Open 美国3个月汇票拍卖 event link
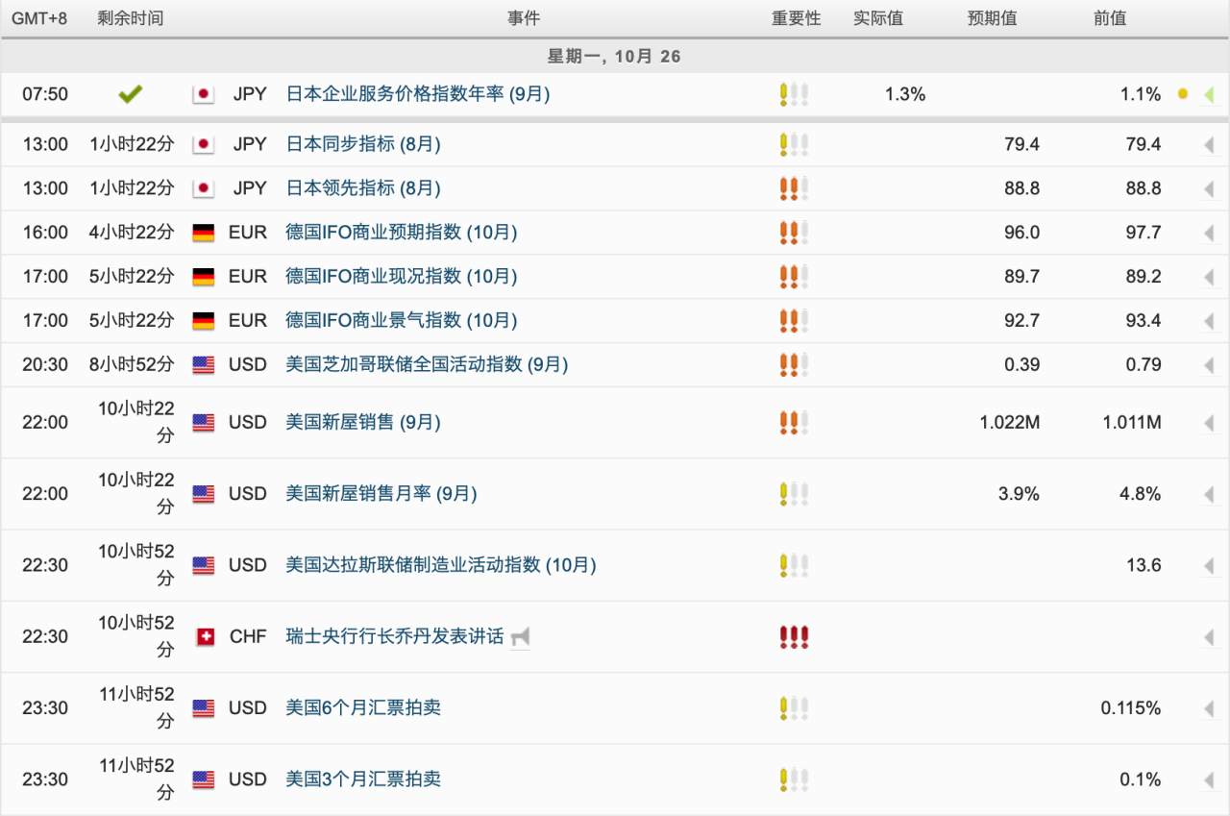This screenshot has width=1230, height=816. 363,779
